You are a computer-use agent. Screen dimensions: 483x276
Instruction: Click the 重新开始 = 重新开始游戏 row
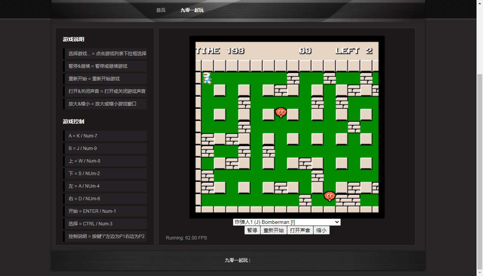[x=105, y=79]
